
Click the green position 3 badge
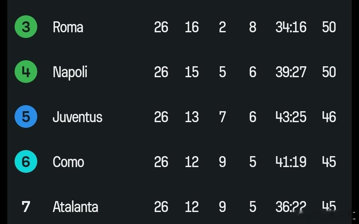click(x=26, y=27)
